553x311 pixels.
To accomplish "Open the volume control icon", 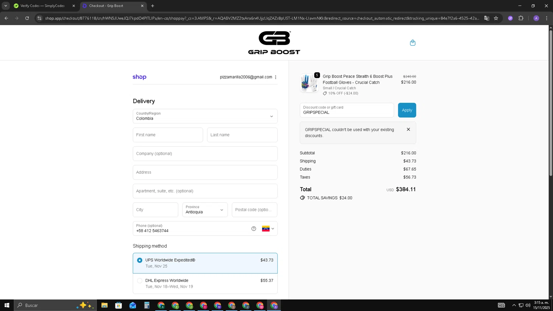I will 528,305.
